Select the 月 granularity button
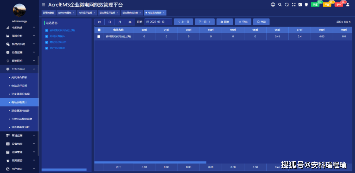This screenshot has width=355, height=173. (x=120, y=22)
